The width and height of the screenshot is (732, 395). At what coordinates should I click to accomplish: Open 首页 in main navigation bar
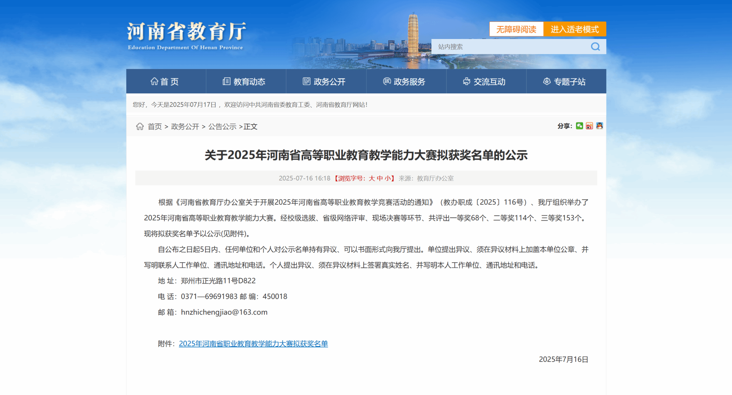click(165, 82)
